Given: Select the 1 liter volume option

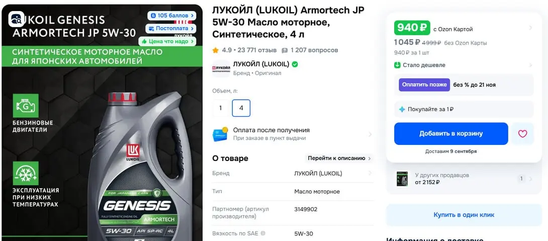Looking at the screenshot, I should coord(221,108).
